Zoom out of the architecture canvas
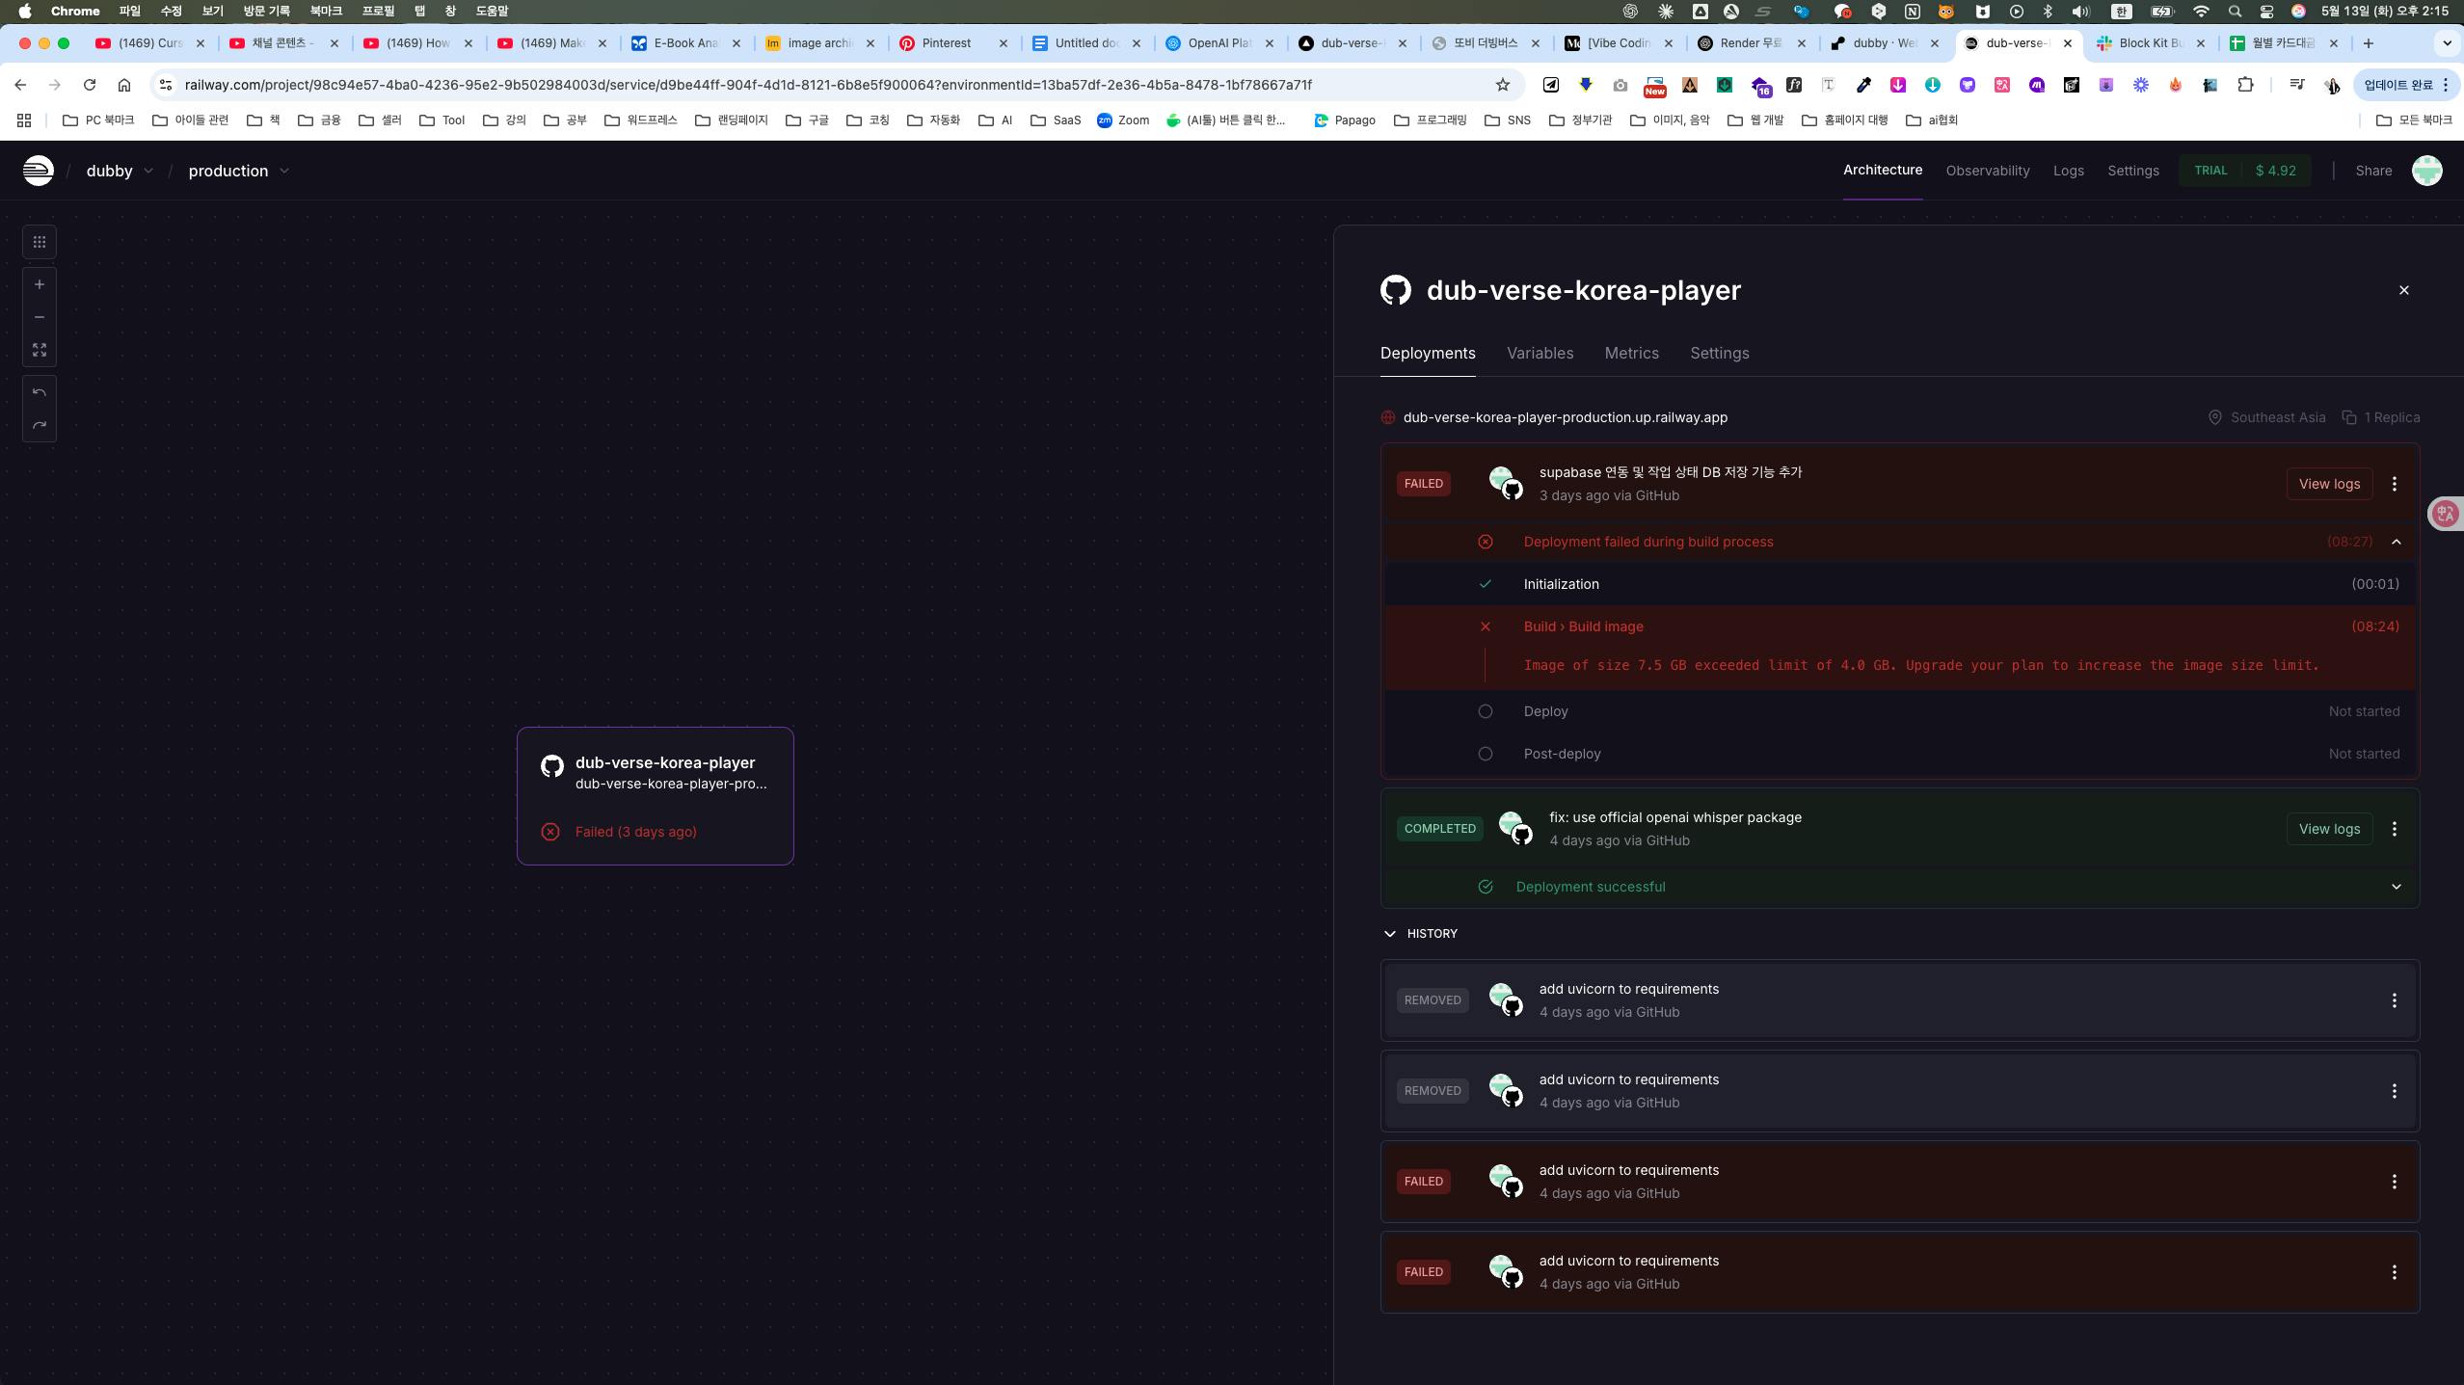 40,317
